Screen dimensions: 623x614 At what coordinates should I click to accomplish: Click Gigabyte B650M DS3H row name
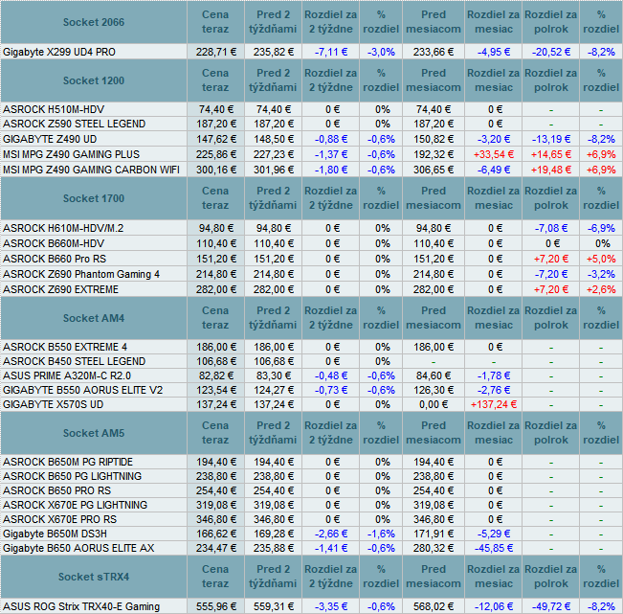[56, 534]
